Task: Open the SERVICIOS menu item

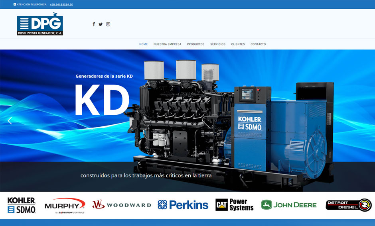Action: click(218, 44)
